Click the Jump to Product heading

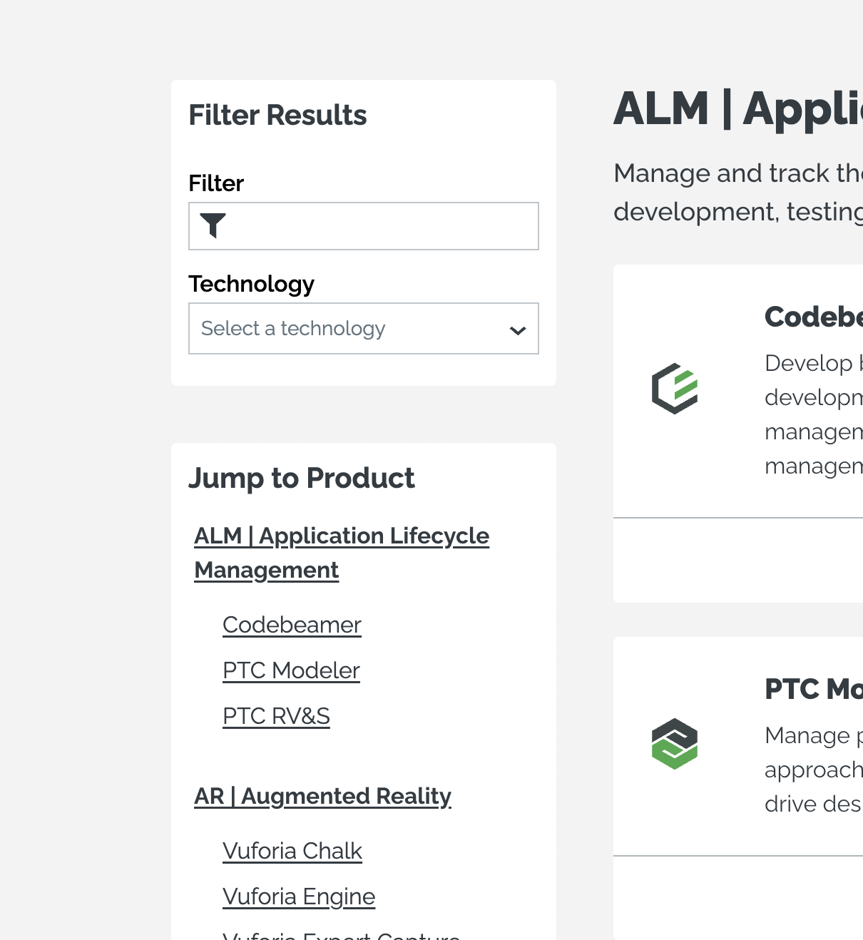(301, 478)
